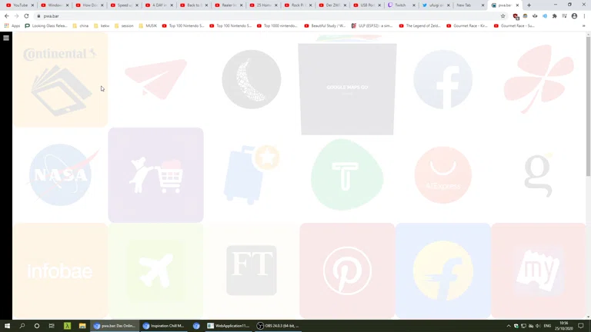The height and width of the screenshot is (332, 591).
Task: Select the green airplane app tile
Action: click(x=156, y=271)
